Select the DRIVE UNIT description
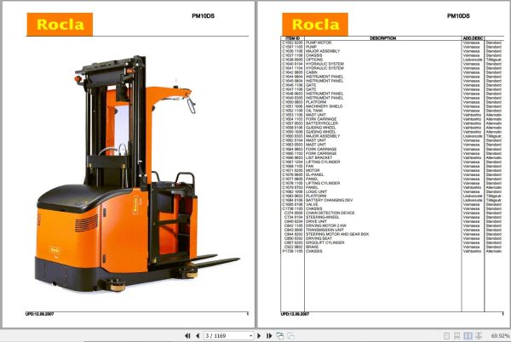 316,221
